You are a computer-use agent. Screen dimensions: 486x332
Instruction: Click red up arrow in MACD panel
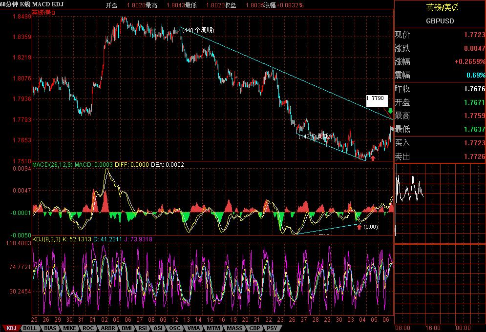[359, 227]
